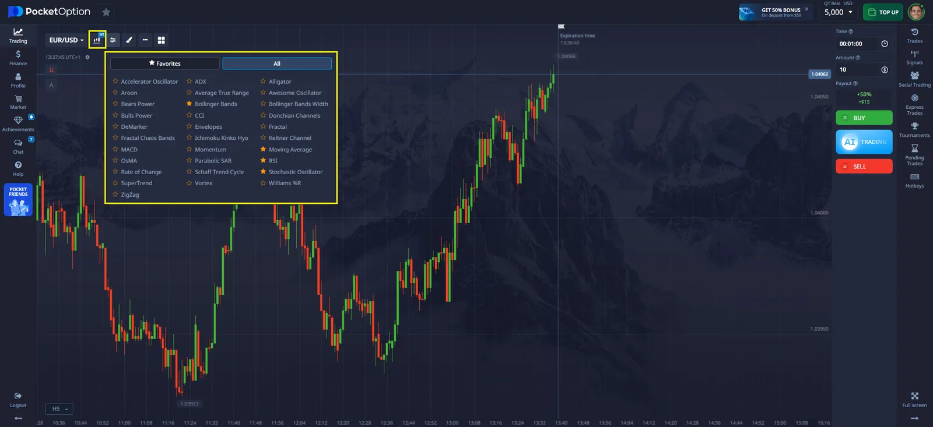The height and width of the screenshot is (427, 933).
Task: Open Tournaments trophy icon
Action: (914, 129)
